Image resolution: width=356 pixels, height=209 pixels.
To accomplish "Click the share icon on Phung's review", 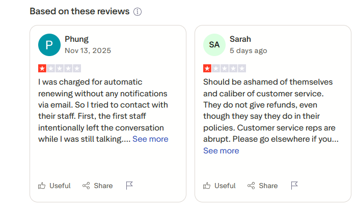I will click(87, 186).
